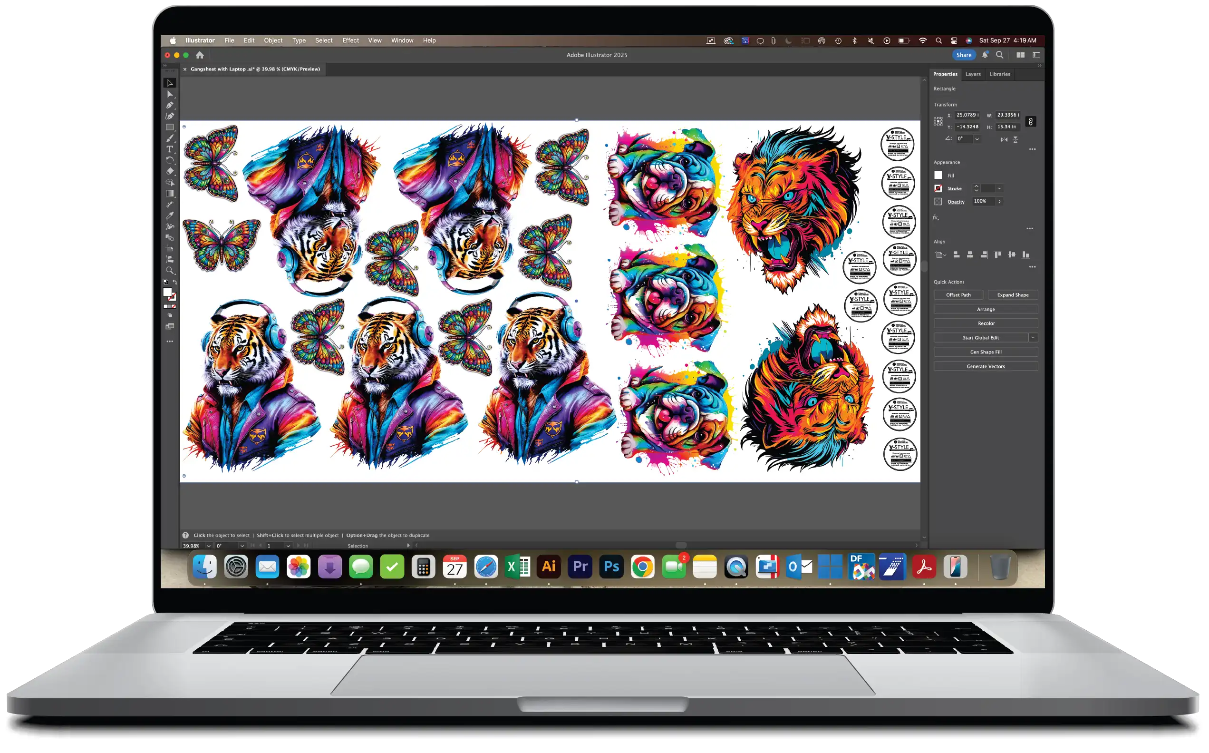Select the Eyedropper tool
This screenshot has height=753, width=1209.
point(170,215)
